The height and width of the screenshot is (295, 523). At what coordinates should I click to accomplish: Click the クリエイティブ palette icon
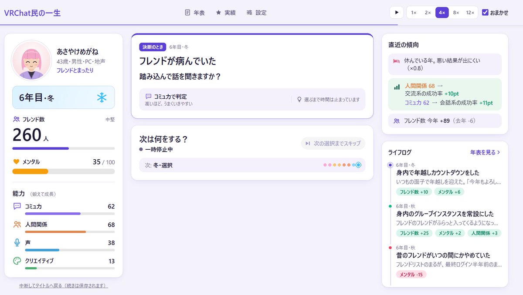(17, 261)
